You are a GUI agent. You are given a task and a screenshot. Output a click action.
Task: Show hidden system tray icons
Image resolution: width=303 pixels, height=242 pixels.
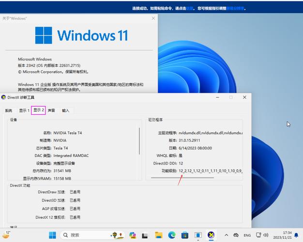pos(227,235)
